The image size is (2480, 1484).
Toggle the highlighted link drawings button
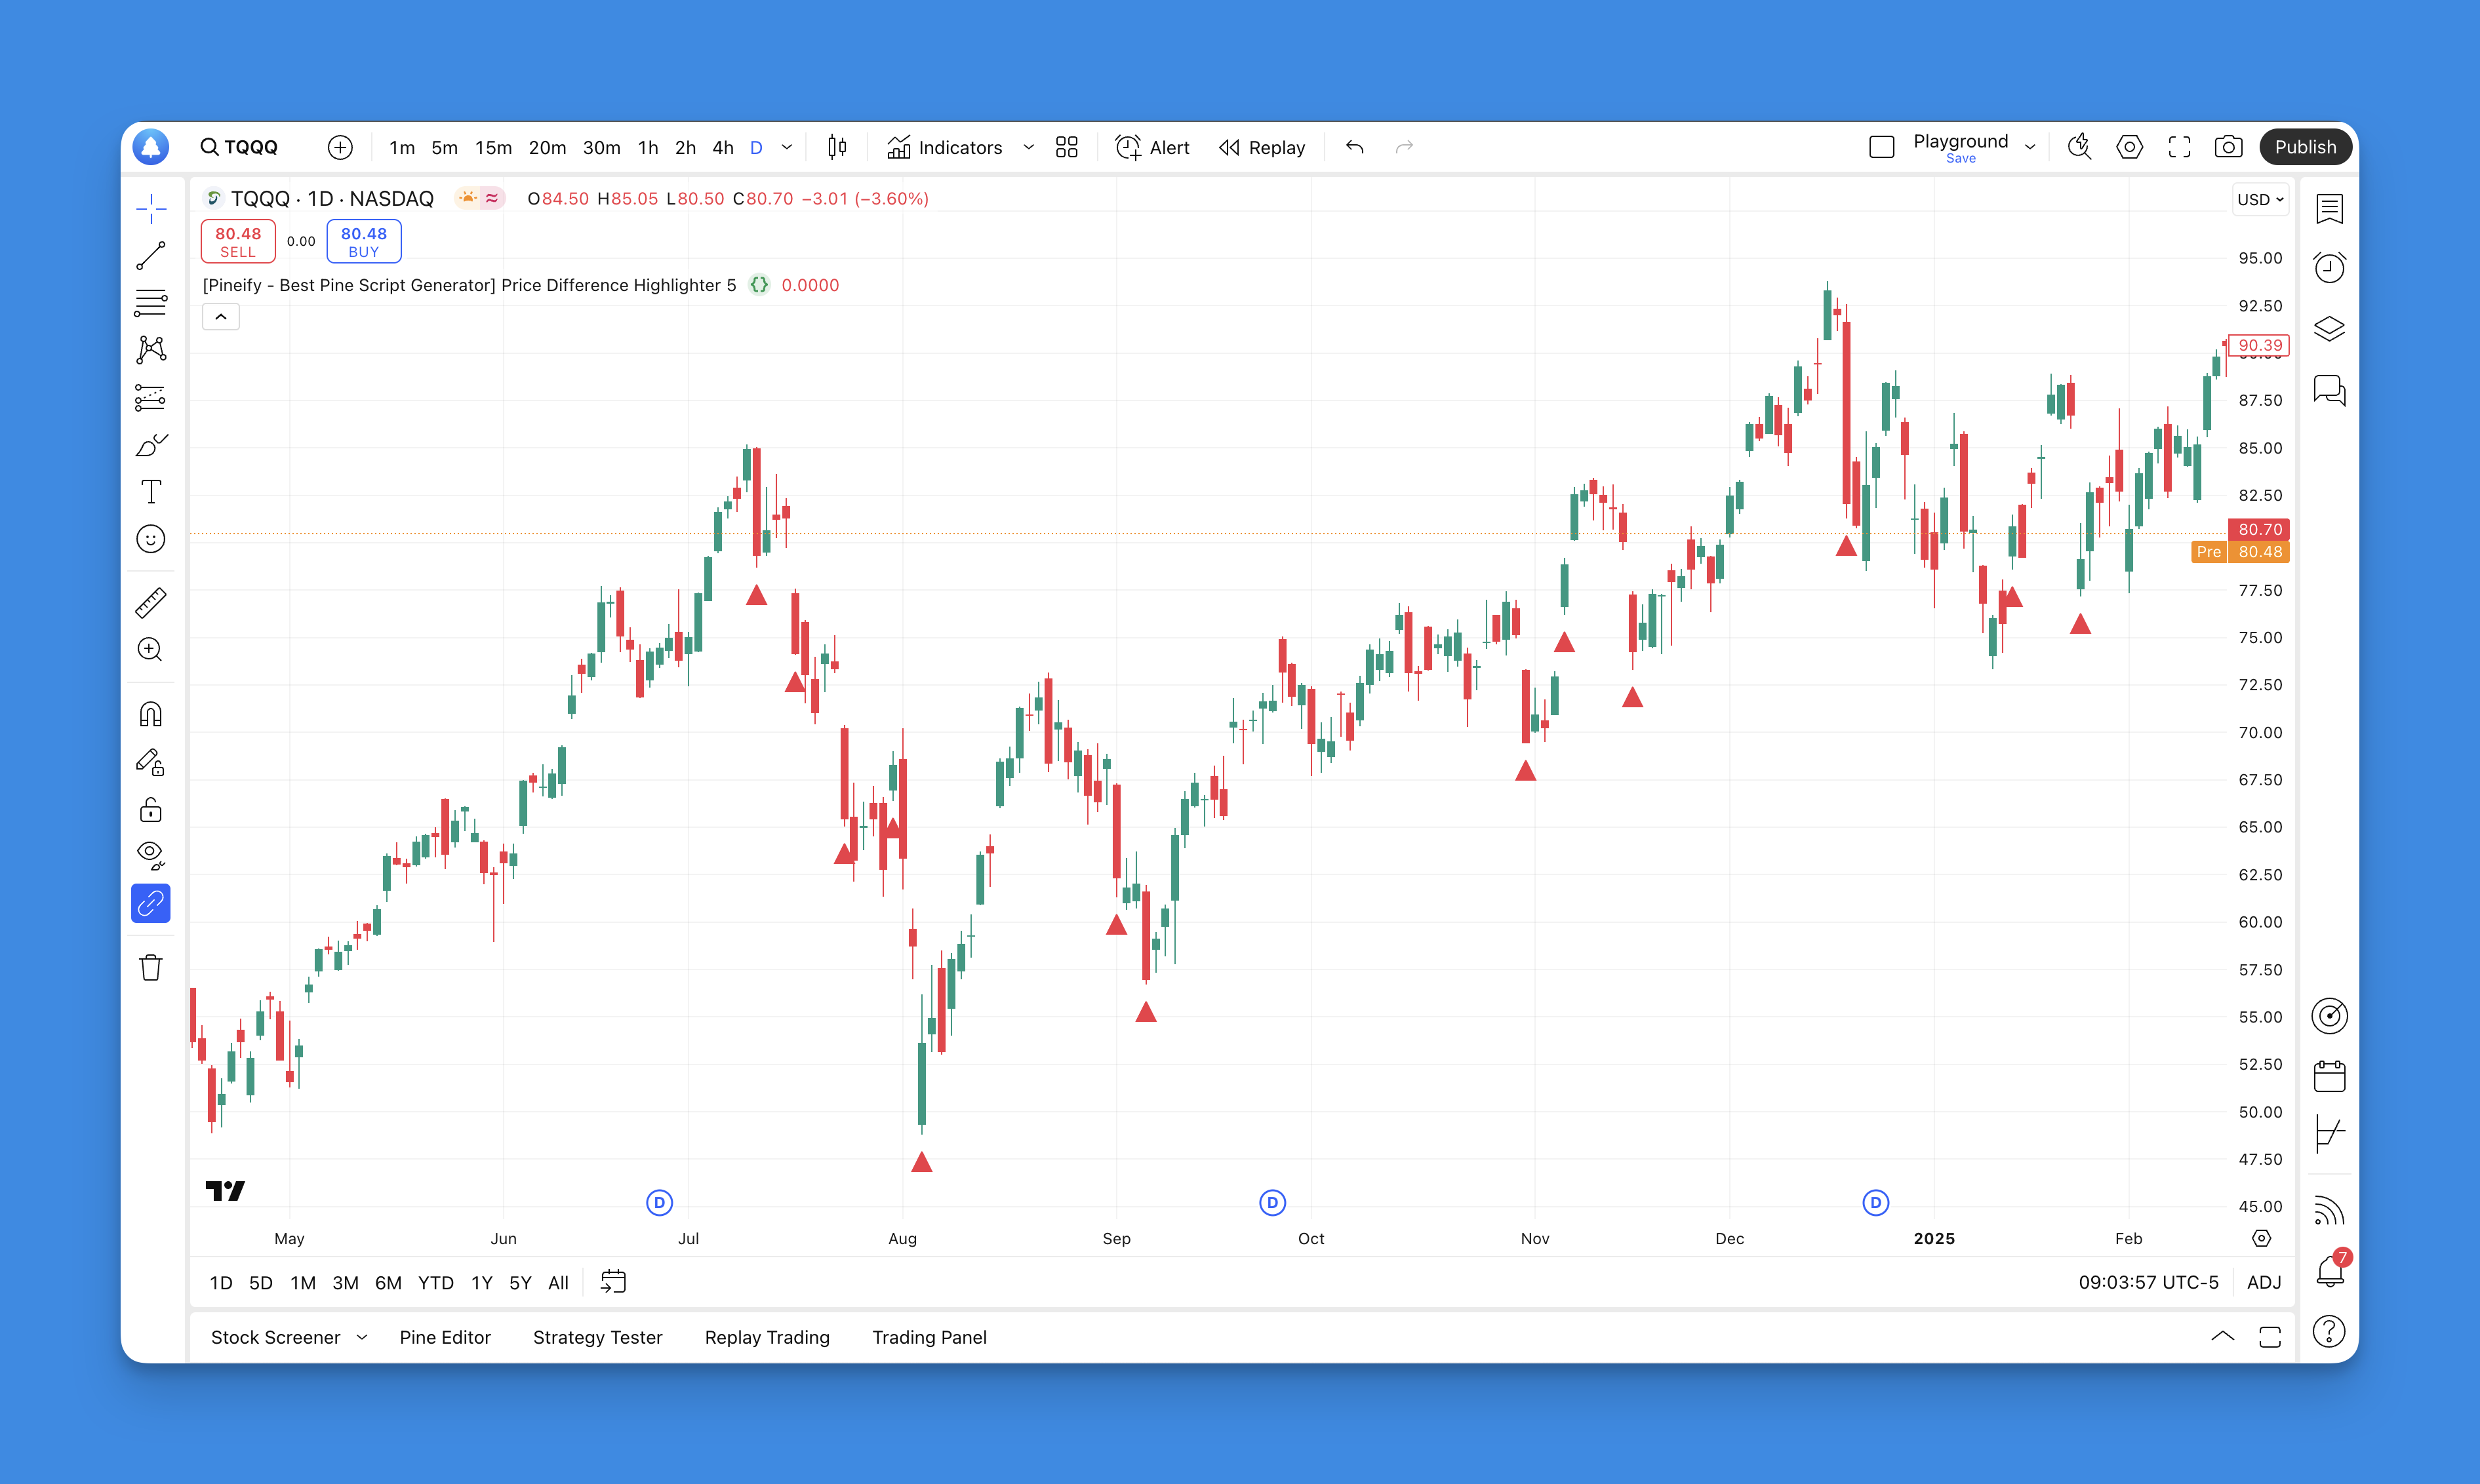(x=151, y=904)
